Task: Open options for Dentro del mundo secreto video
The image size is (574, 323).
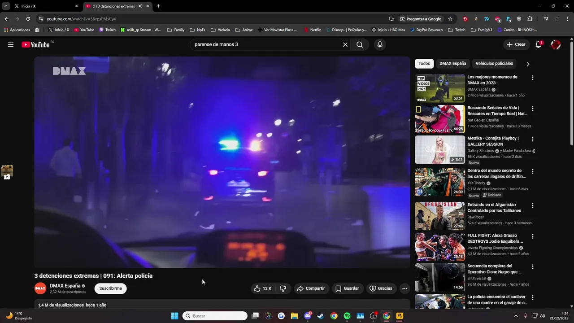Action: tap(533, 171)
